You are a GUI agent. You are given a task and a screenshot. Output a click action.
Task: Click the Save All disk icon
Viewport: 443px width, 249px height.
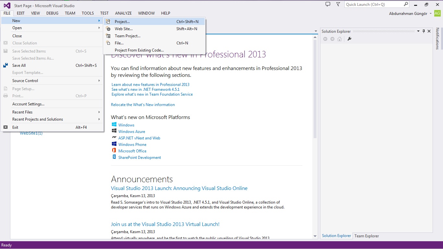point(6,65)
